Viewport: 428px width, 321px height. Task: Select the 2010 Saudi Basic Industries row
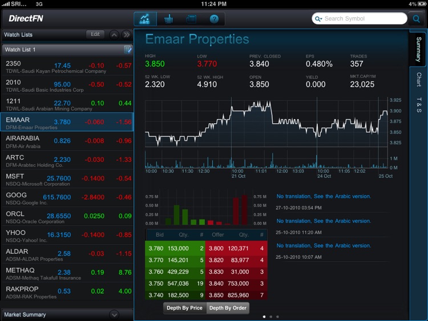point(67,85)
